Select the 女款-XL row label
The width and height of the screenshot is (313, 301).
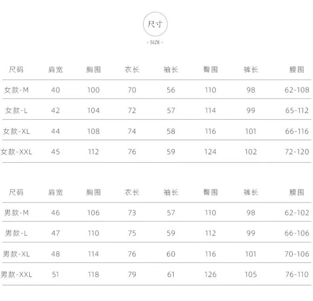click(16, 131)
